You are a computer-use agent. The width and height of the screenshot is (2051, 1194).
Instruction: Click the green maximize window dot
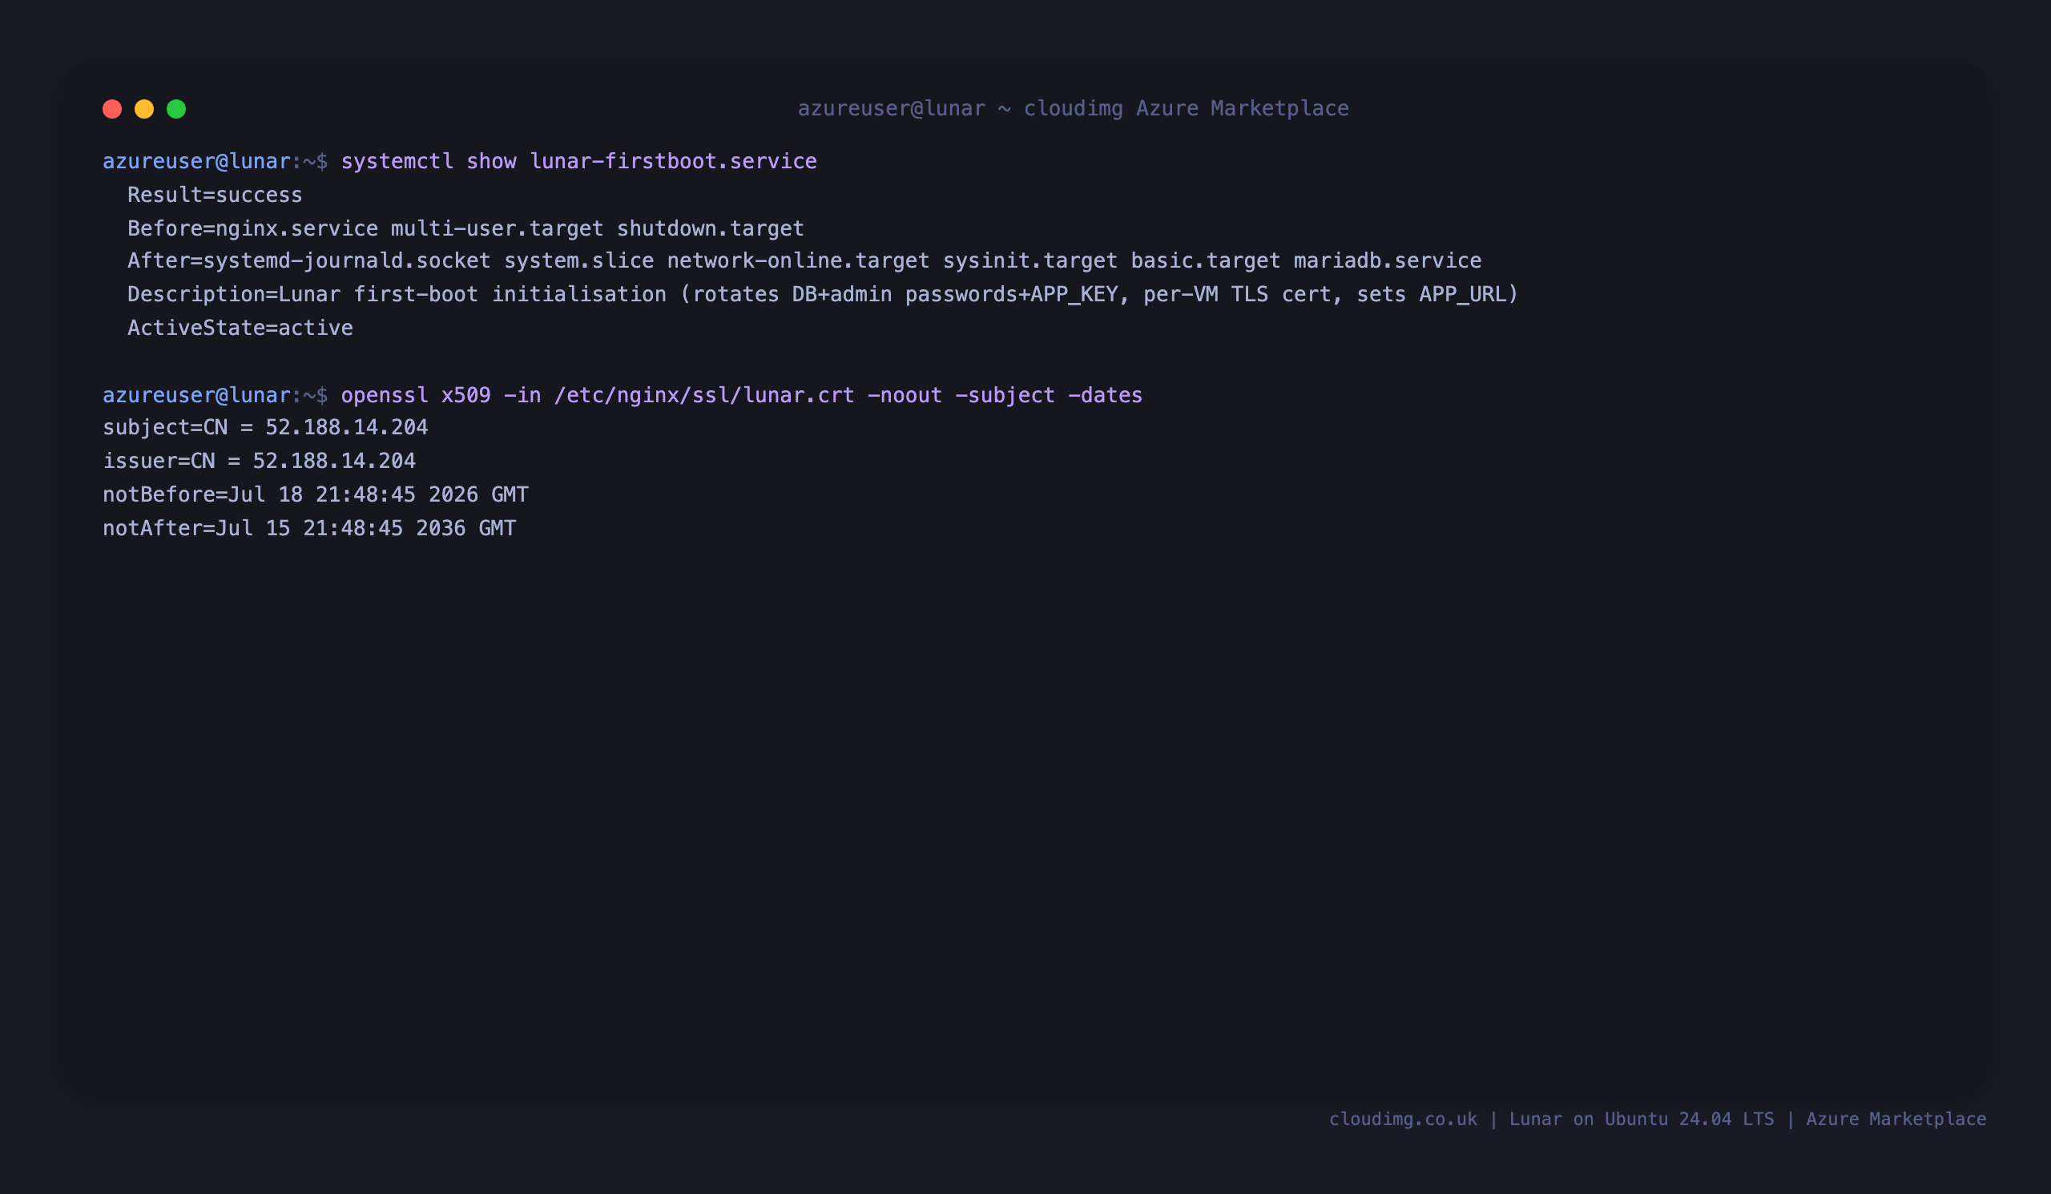click(176, 109)
